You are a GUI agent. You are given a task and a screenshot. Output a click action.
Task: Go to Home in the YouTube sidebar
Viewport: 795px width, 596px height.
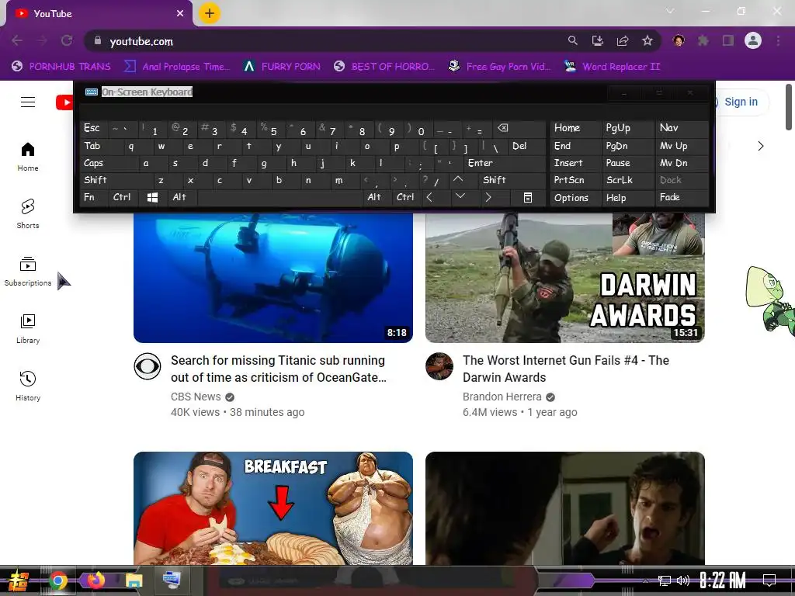tap(28, 157)
